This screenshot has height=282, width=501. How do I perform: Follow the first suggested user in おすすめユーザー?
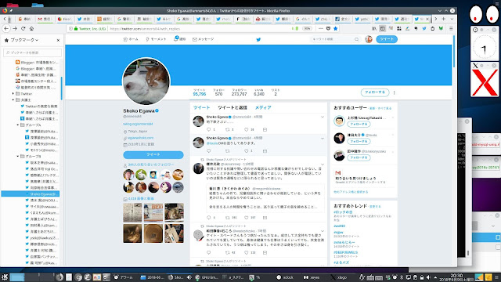click(x=359, y=124)
